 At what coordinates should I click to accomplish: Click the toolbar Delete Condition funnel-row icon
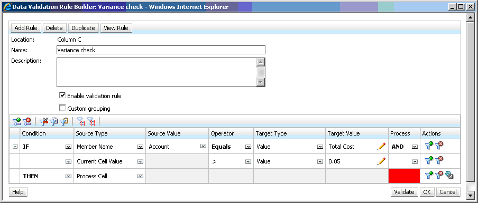[27, 122]
